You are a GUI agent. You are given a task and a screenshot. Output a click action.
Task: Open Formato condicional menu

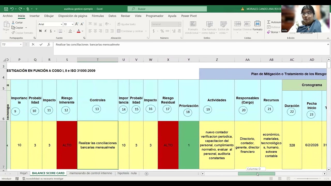193,27
